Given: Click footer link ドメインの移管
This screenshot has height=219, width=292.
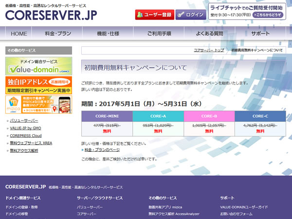Looking at the screenshot, I should 17,214.
